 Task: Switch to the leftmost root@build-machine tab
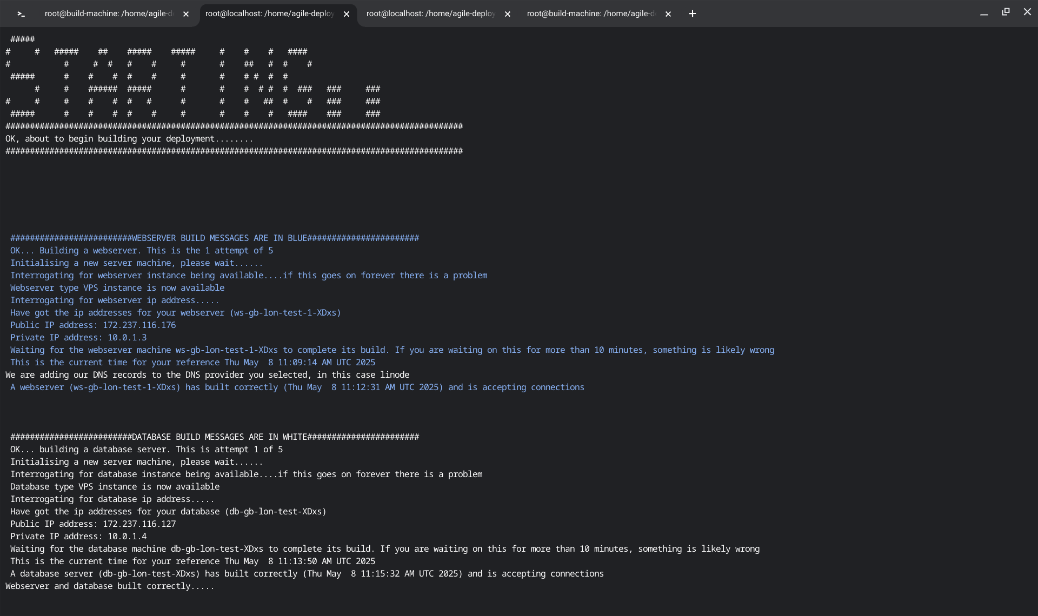pos(108,14)
